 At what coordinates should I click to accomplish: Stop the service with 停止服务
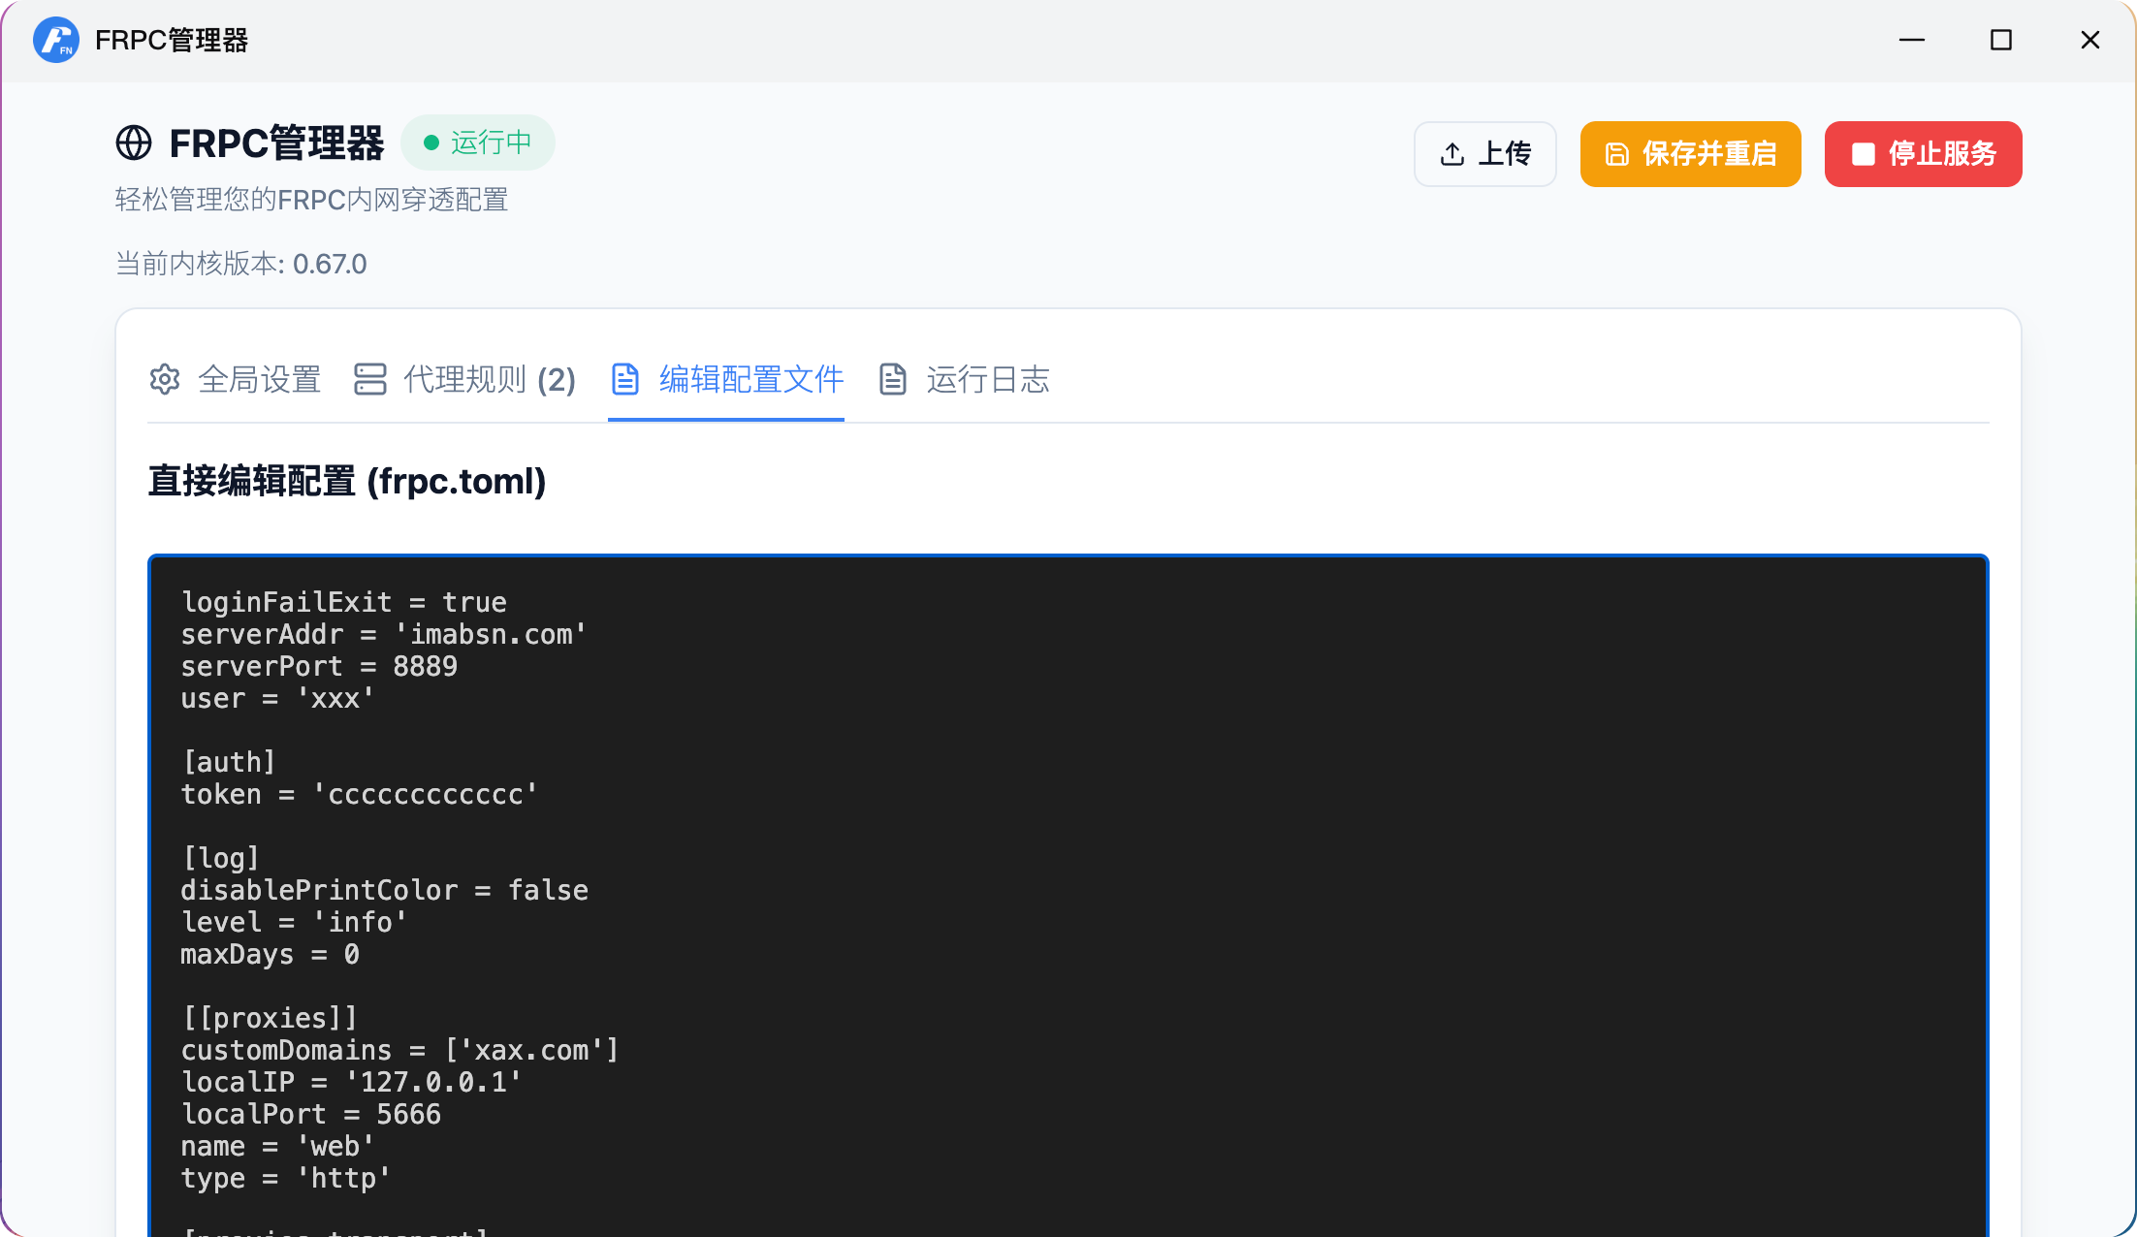[1923, 154]
